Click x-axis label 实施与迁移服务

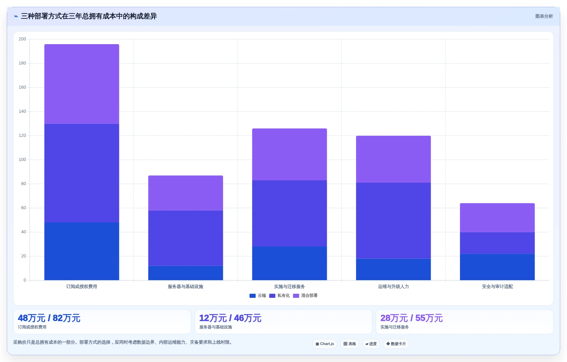289,287
